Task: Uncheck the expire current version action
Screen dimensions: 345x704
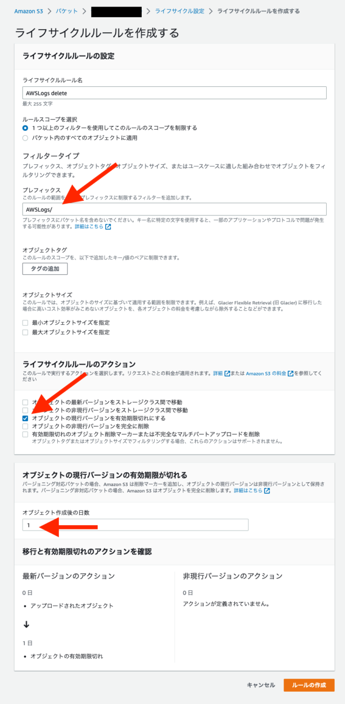Action: [25, 418]
